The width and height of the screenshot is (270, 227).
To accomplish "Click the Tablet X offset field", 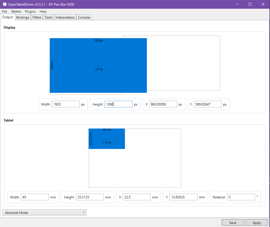I will (x=137, y=197).
